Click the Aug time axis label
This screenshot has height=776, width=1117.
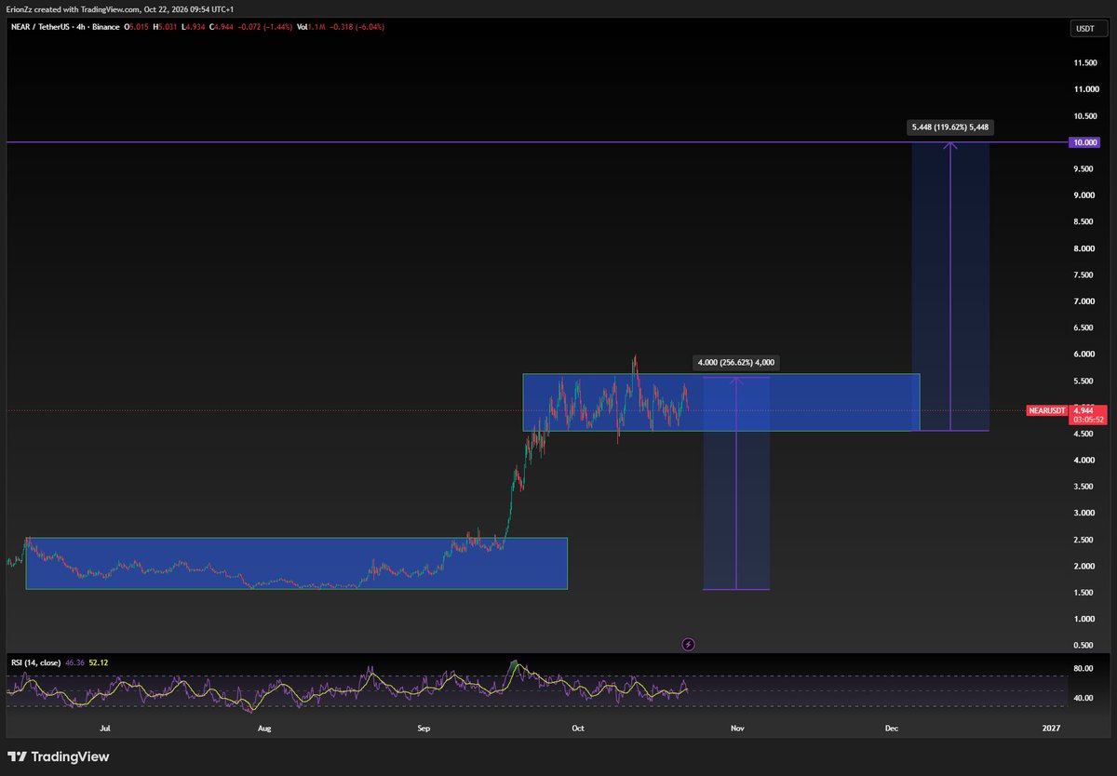265,727
